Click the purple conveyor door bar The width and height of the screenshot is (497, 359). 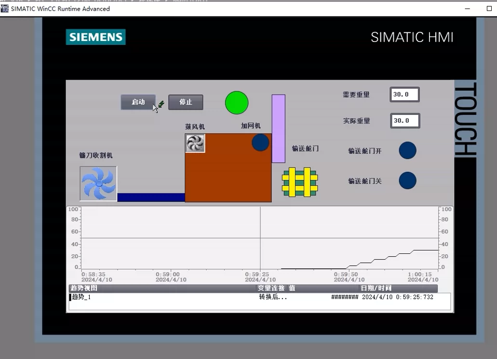(279, 129)
